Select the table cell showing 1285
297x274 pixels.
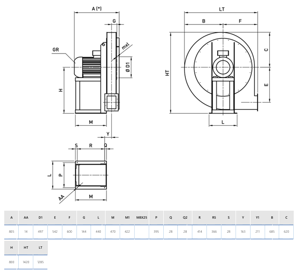[x=40, y=263]
